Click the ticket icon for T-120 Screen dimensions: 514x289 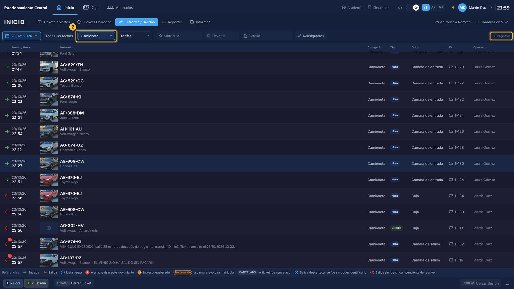click(x=451, y=67)
